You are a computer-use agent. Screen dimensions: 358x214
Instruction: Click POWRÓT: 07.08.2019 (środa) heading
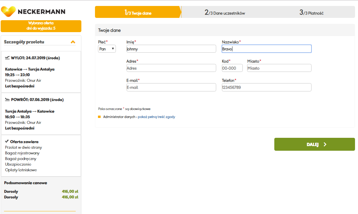[x=37, y=99]
